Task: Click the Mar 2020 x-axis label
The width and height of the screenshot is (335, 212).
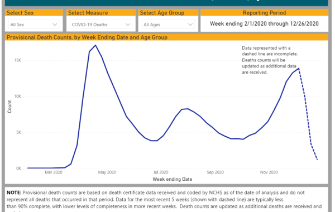Action: [54, 172]
